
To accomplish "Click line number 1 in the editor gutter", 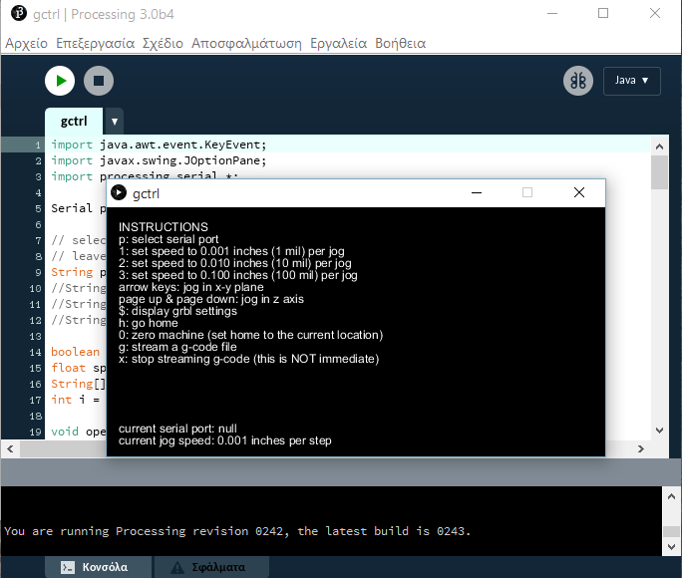I will 38,145.
